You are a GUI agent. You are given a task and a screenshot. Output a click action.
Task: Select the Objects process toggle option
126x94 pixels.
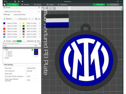click(19, 41)
